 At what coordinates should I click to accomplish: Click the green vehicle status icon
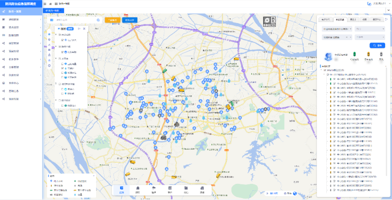tap(354, 54)
